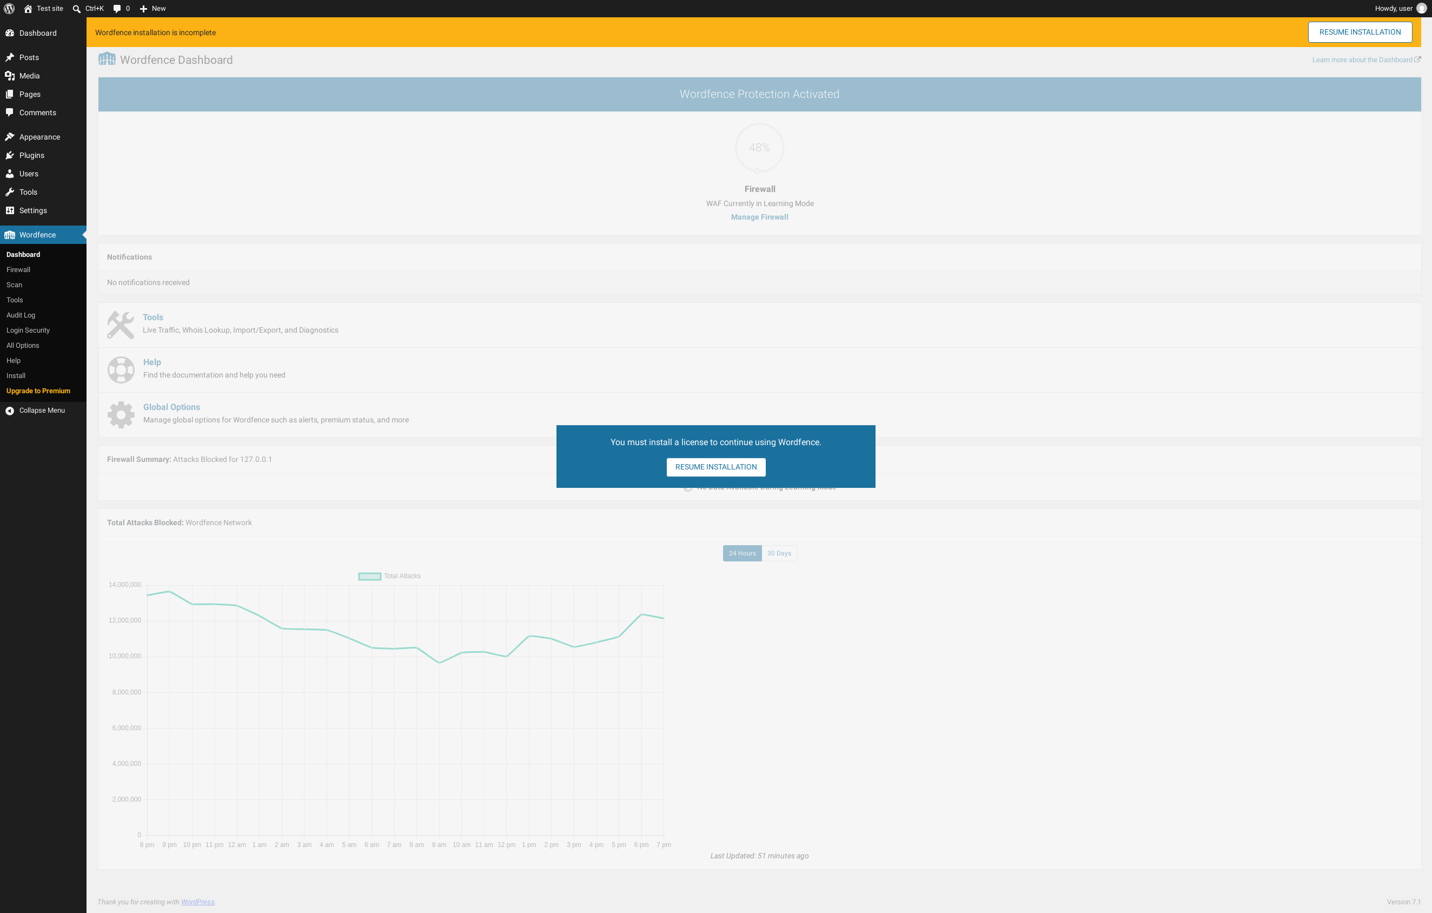Screen dimensions: 1432x913
Task: Open the Test site home icon
Action: tap(28, 8)
